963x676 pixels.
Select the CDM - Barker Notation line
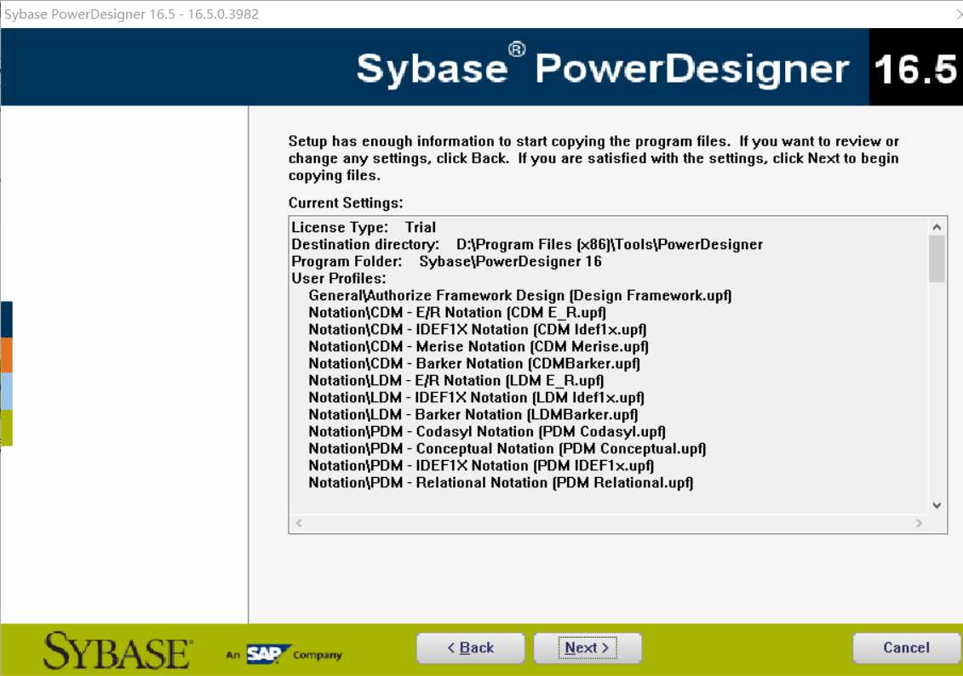pos(474,364)
